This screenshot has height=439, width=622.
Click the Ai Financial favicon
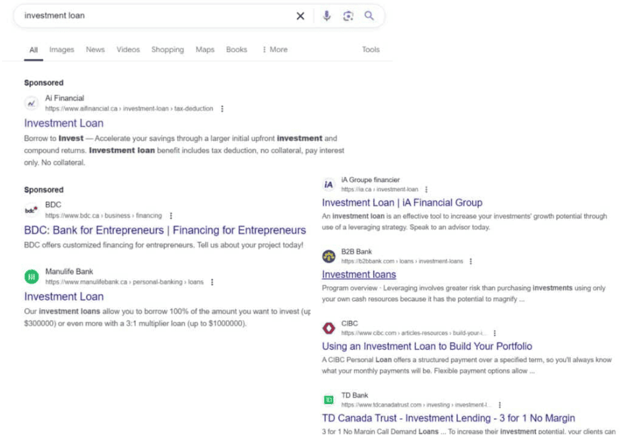[32, 103]
